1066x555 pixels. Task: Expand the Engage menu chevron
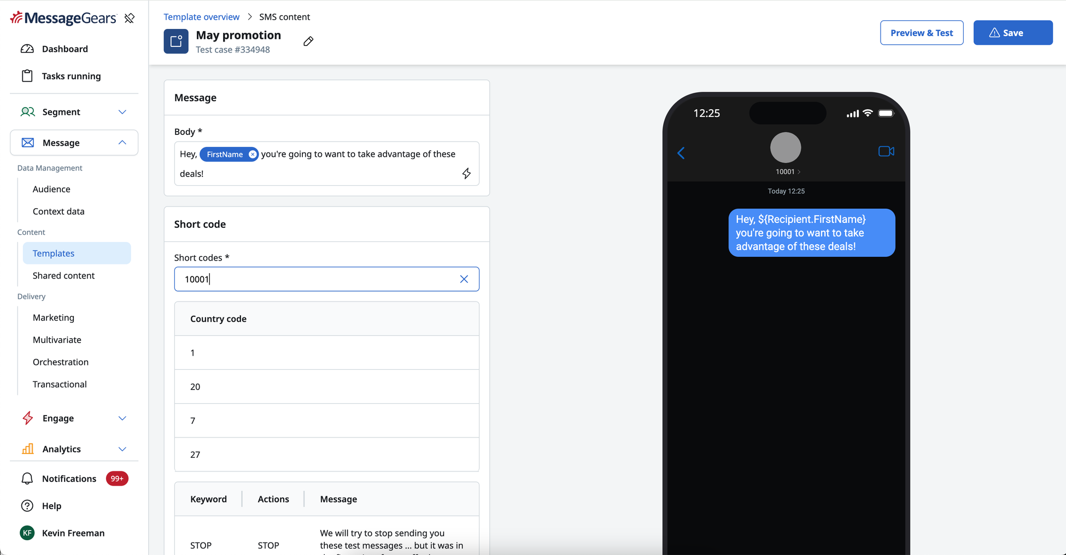(x=122, y=418)
